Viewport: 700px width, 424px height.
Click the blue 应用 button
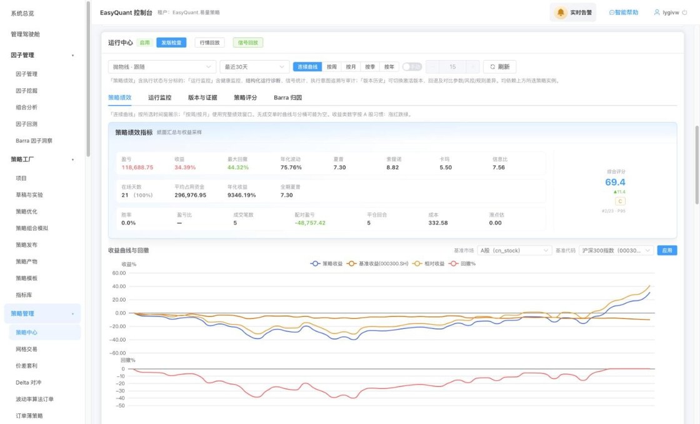point(667,251)
